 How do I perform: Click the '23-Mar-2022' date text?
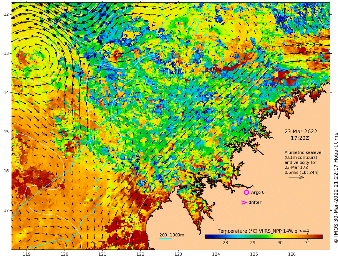tap(301, 132)
